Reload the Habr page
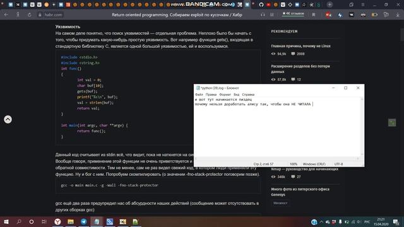The width and height of the screenshot is (404, 227). pos(30,15)
